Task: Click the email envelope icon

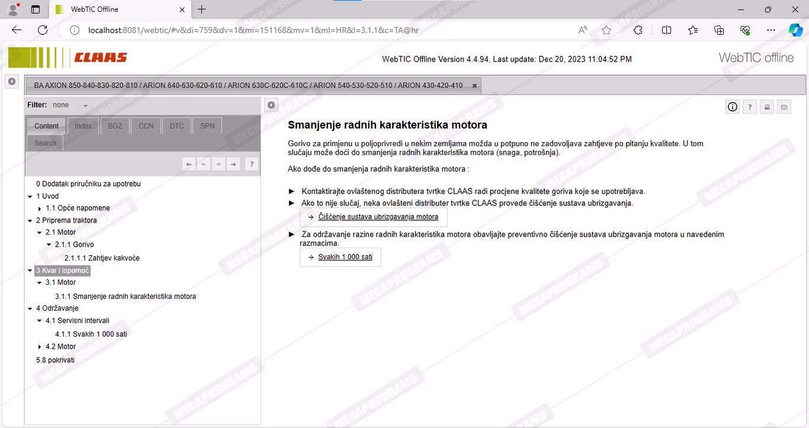Action: coord(784,107)
